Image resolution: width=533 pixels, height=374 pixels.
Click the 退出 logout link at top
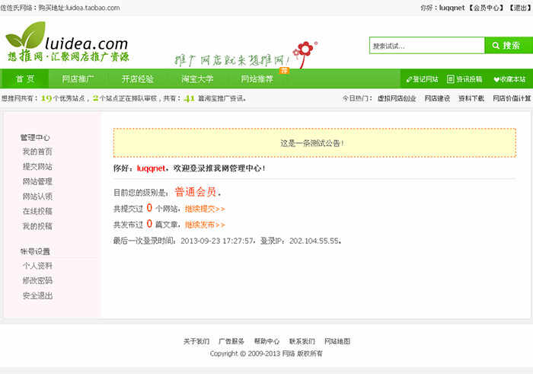point(520,8)
